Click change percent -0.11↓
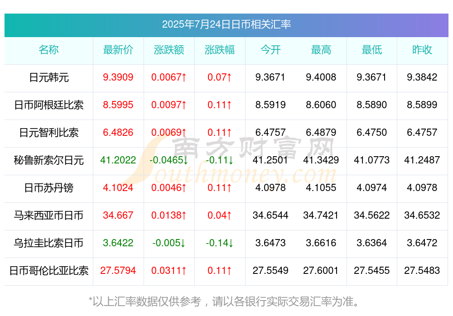This screenshot has height=316, width=453. point(220,160)
